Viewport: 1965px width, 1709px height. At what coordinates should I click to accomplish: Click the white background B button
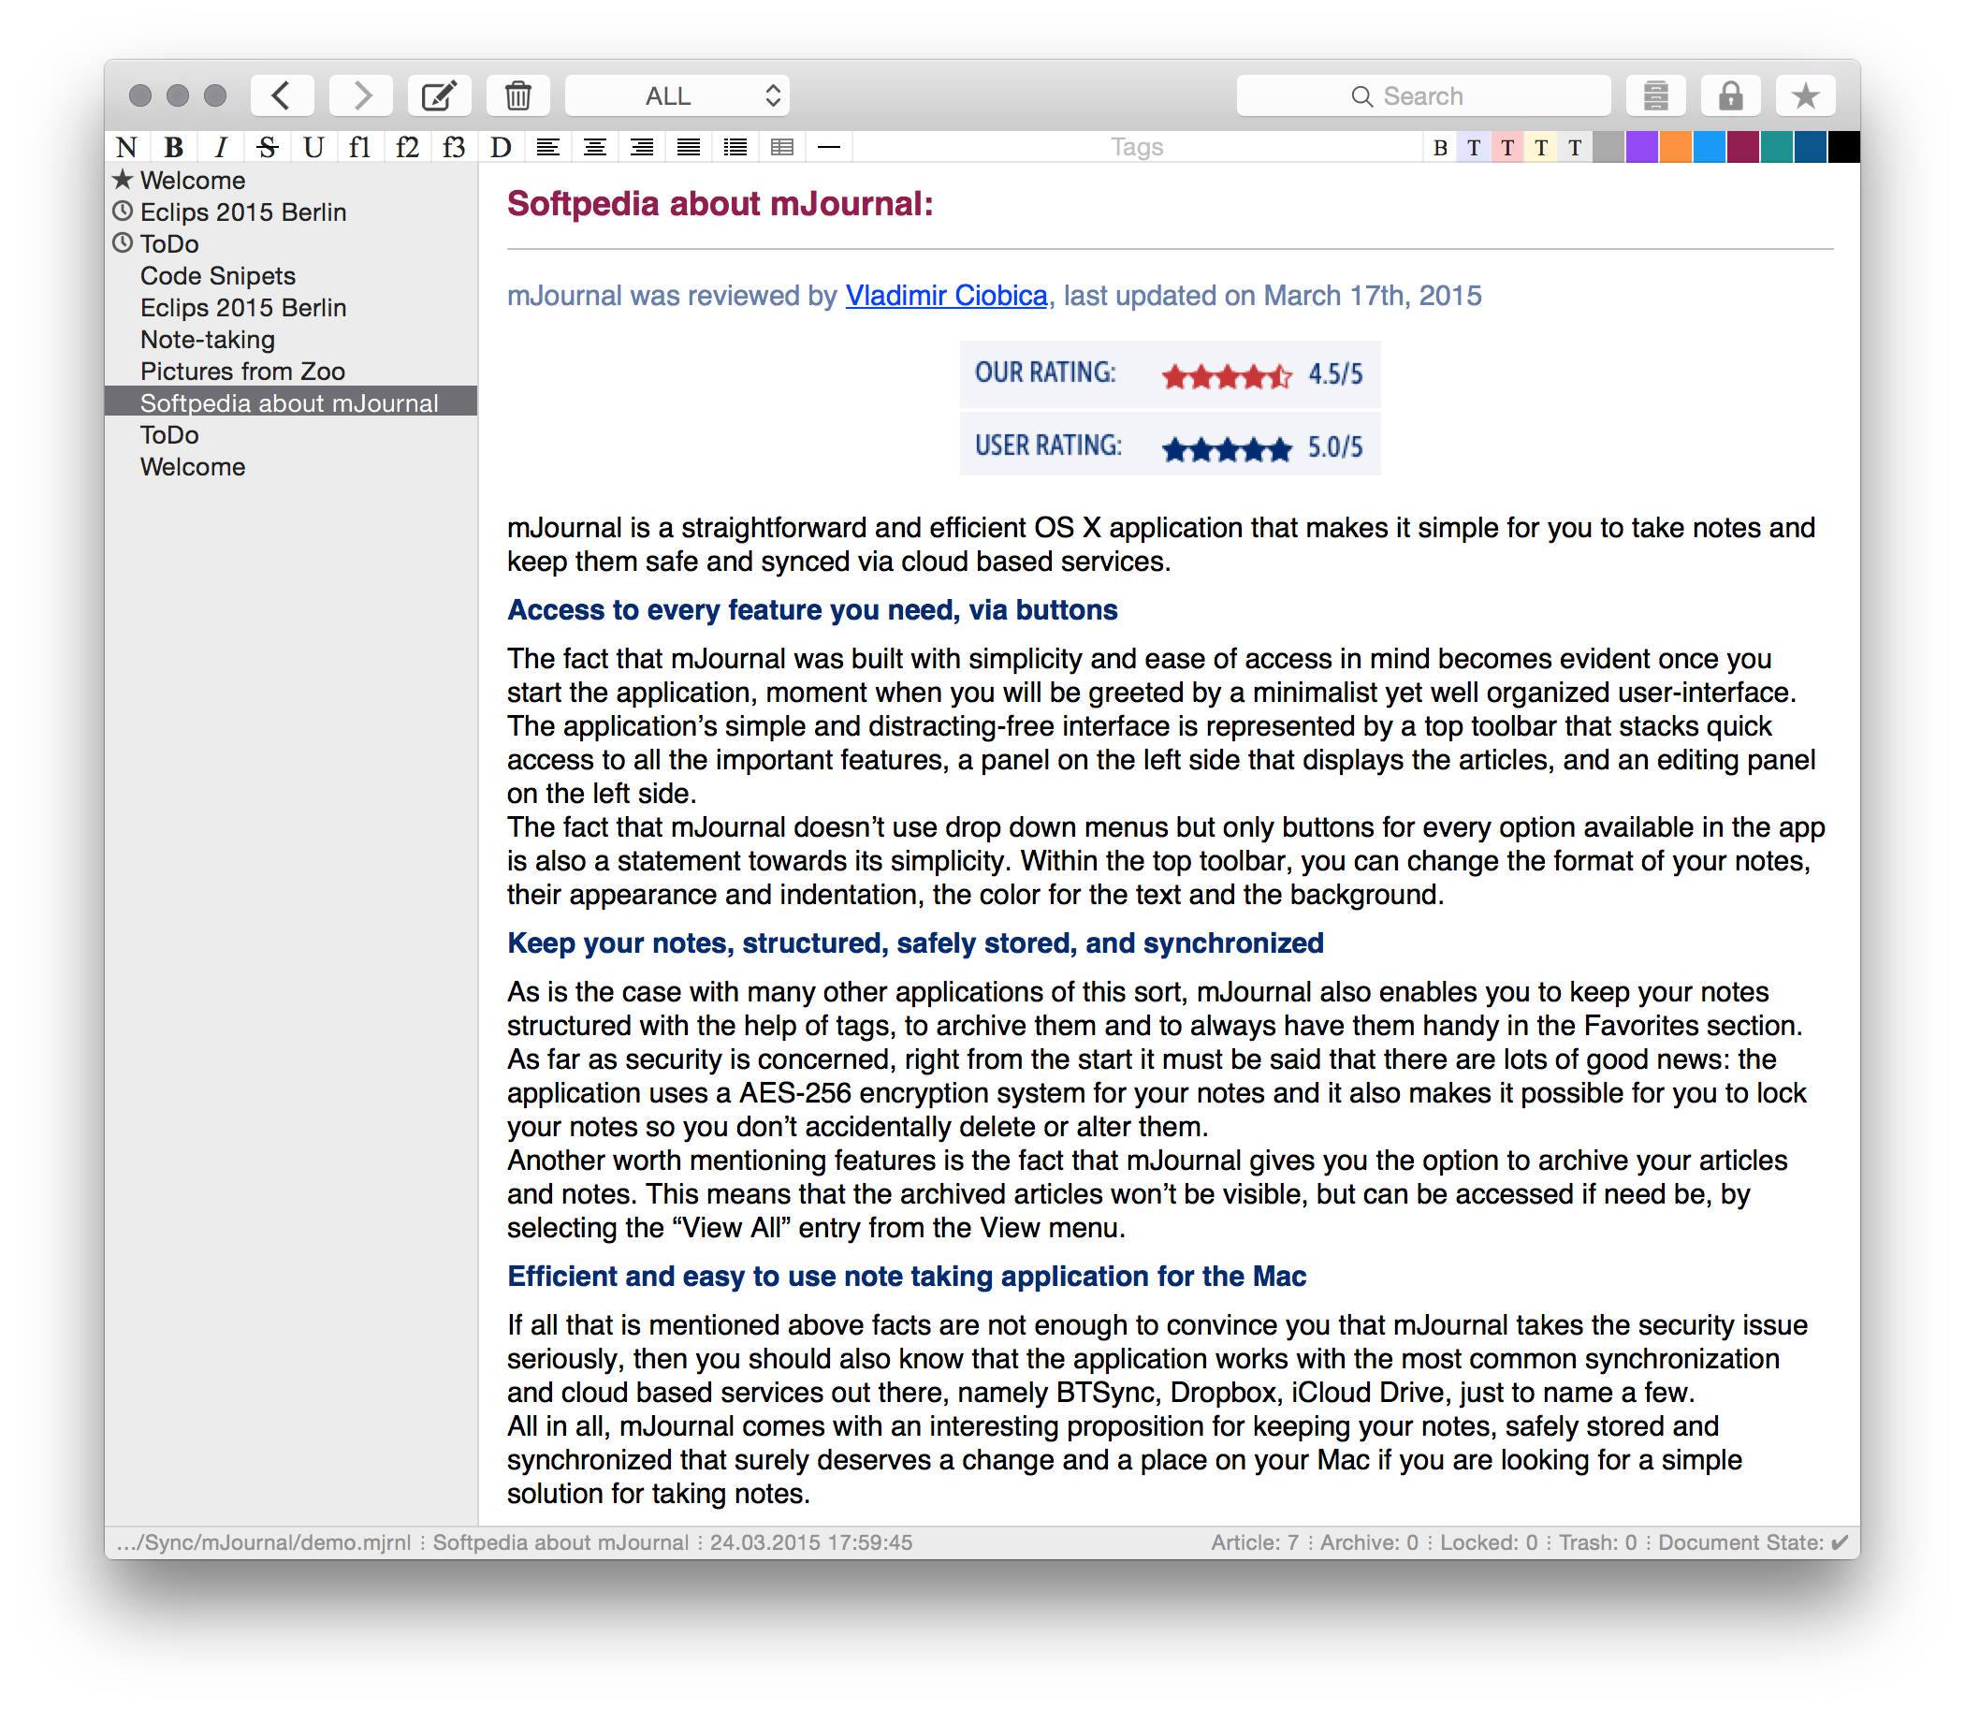click(x=1440, y=147)
